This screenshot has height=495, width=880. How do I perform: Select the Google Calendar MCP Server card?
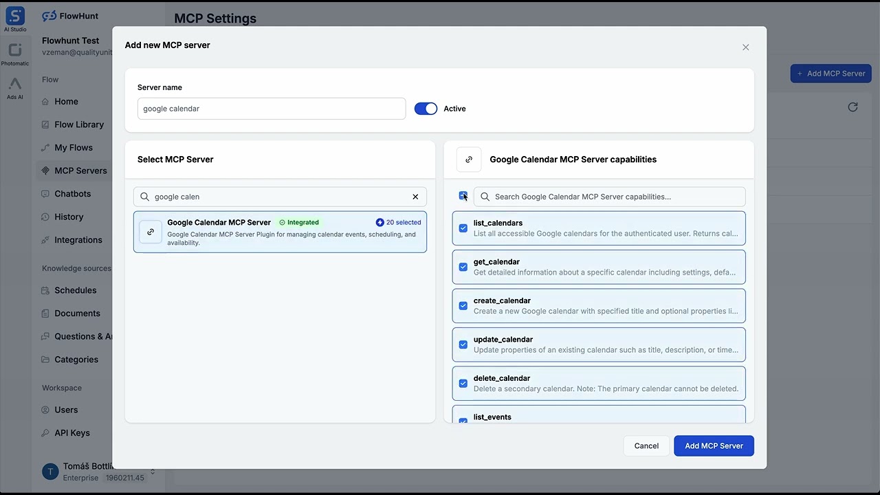[x=280, y=232]
